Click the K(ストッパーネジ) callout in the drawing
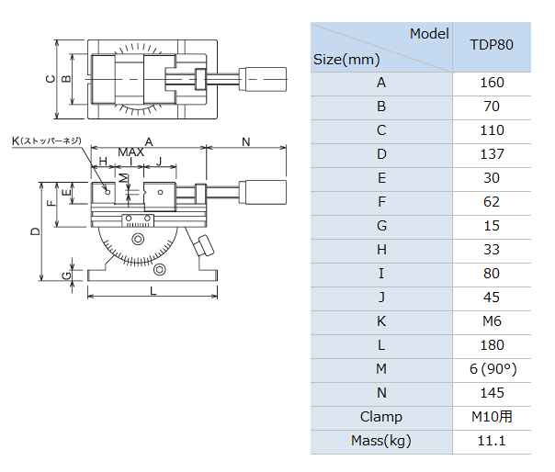Viewport: 555px width, 472px height. (x=46, y=140)
